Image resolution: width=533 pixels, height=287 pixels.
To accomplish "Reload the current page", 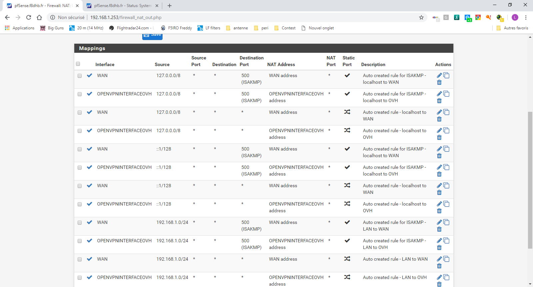I will (29, 17).
